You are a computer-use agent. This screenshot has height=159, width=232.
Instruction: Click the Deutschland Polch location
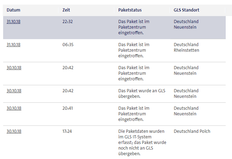tap(192, 131)
